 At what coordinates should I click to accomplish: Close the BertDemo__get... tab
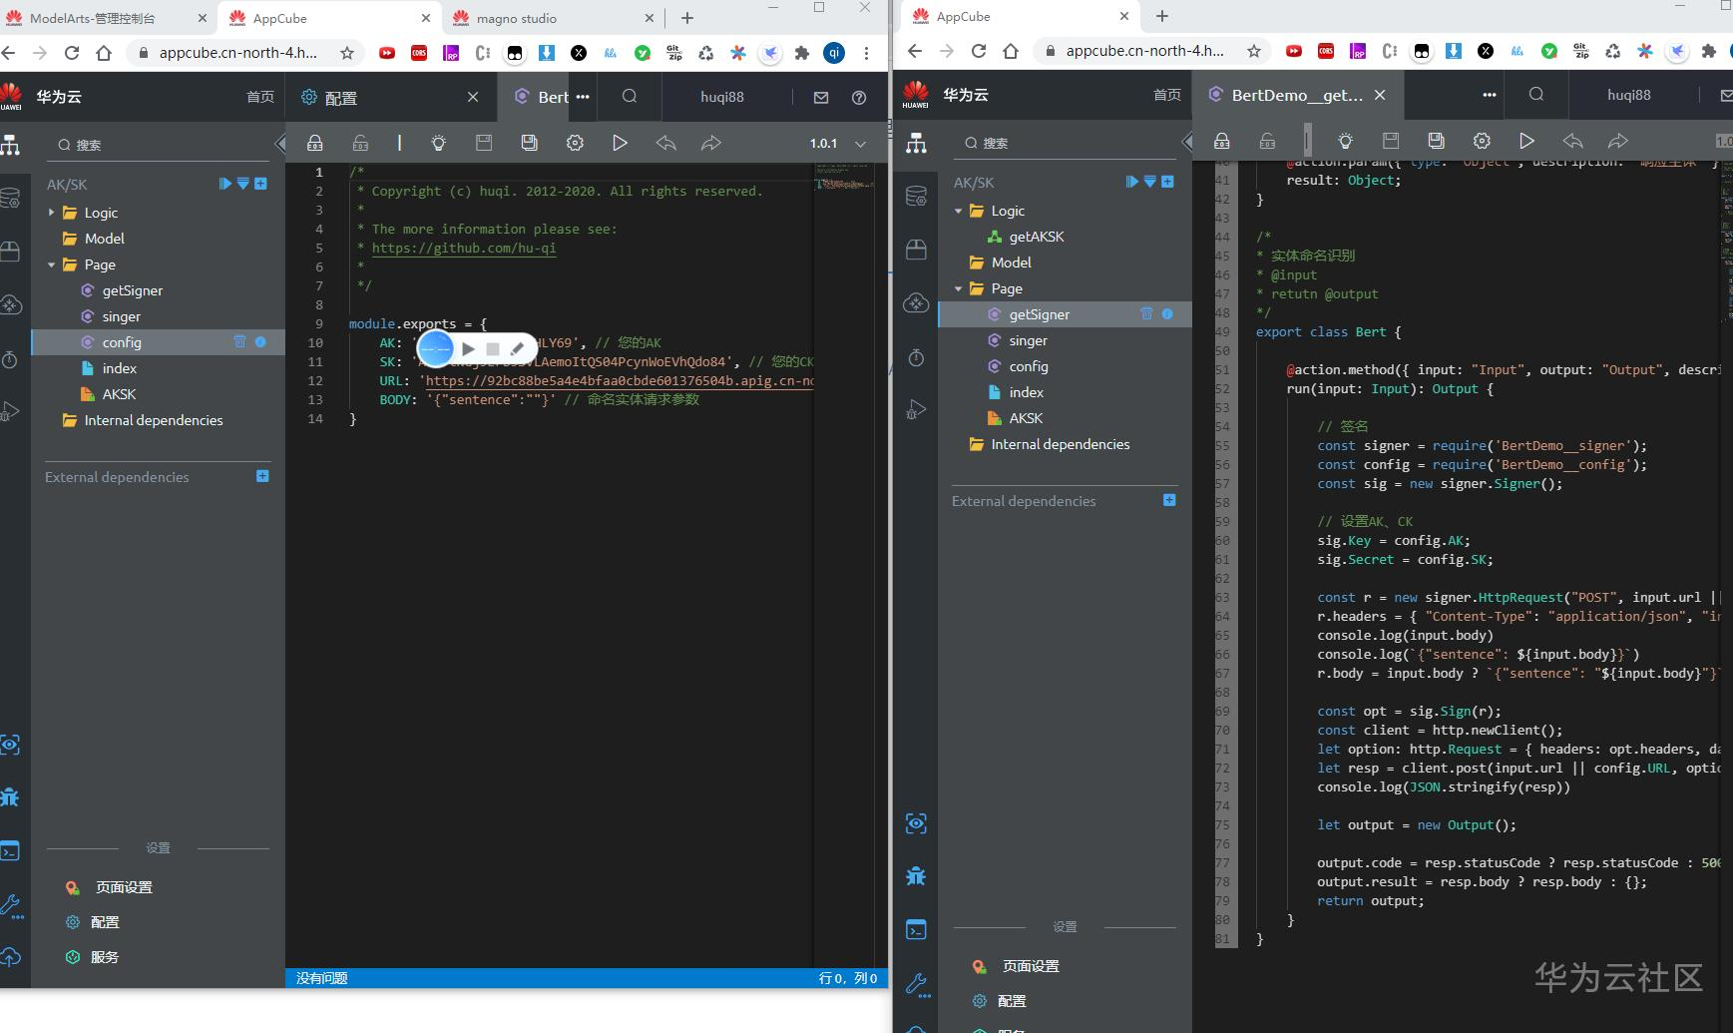(x=1380, y=95)
